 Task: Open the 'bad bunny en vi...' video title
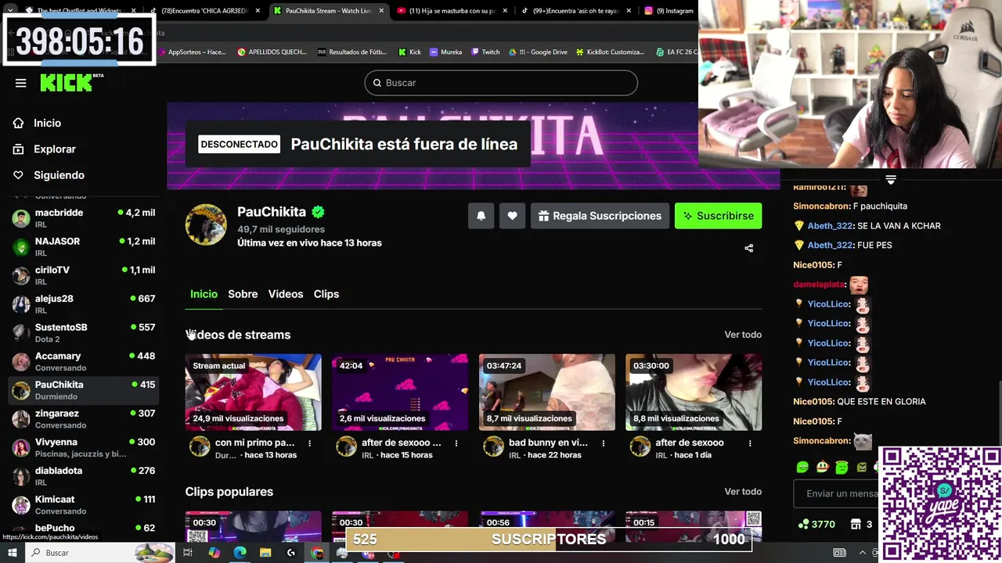tap(548, 443)
